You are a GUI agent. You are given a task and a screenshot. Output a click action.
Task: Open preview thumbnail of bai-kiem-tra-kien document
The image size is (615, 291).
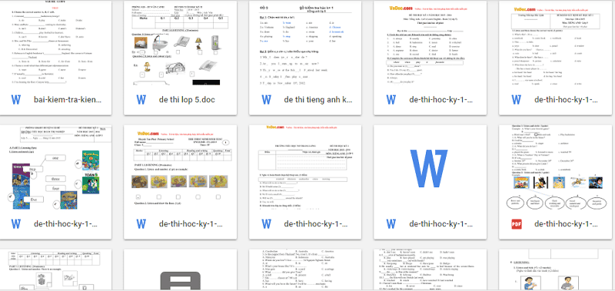pyautogui.click(x=55, y=43)
